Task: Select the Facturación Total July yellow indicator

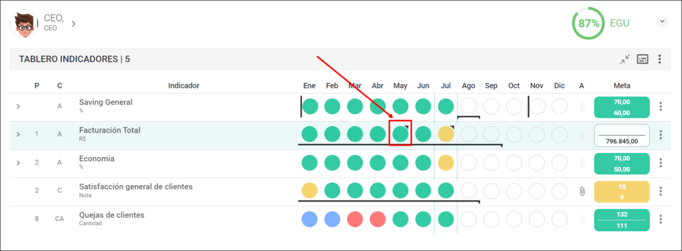Action: pos(446,134)
